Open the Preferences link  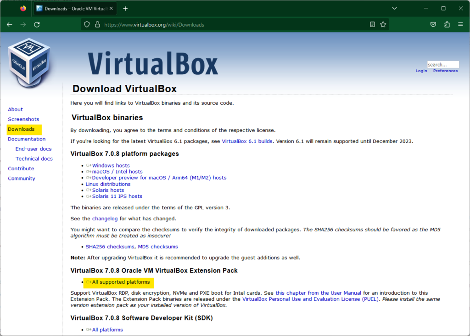tap(445, 71)
